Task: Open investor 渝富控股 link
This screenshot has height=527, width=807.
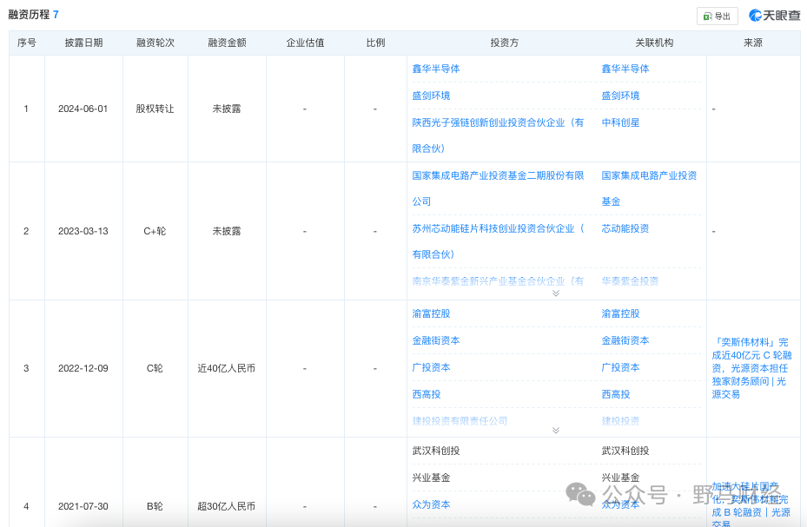Action: click(x=431, y=313)
